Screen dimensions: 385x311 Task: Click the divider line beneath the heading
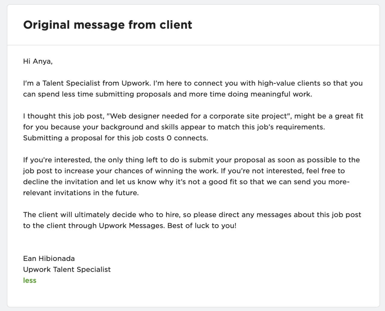click(193, 45)
